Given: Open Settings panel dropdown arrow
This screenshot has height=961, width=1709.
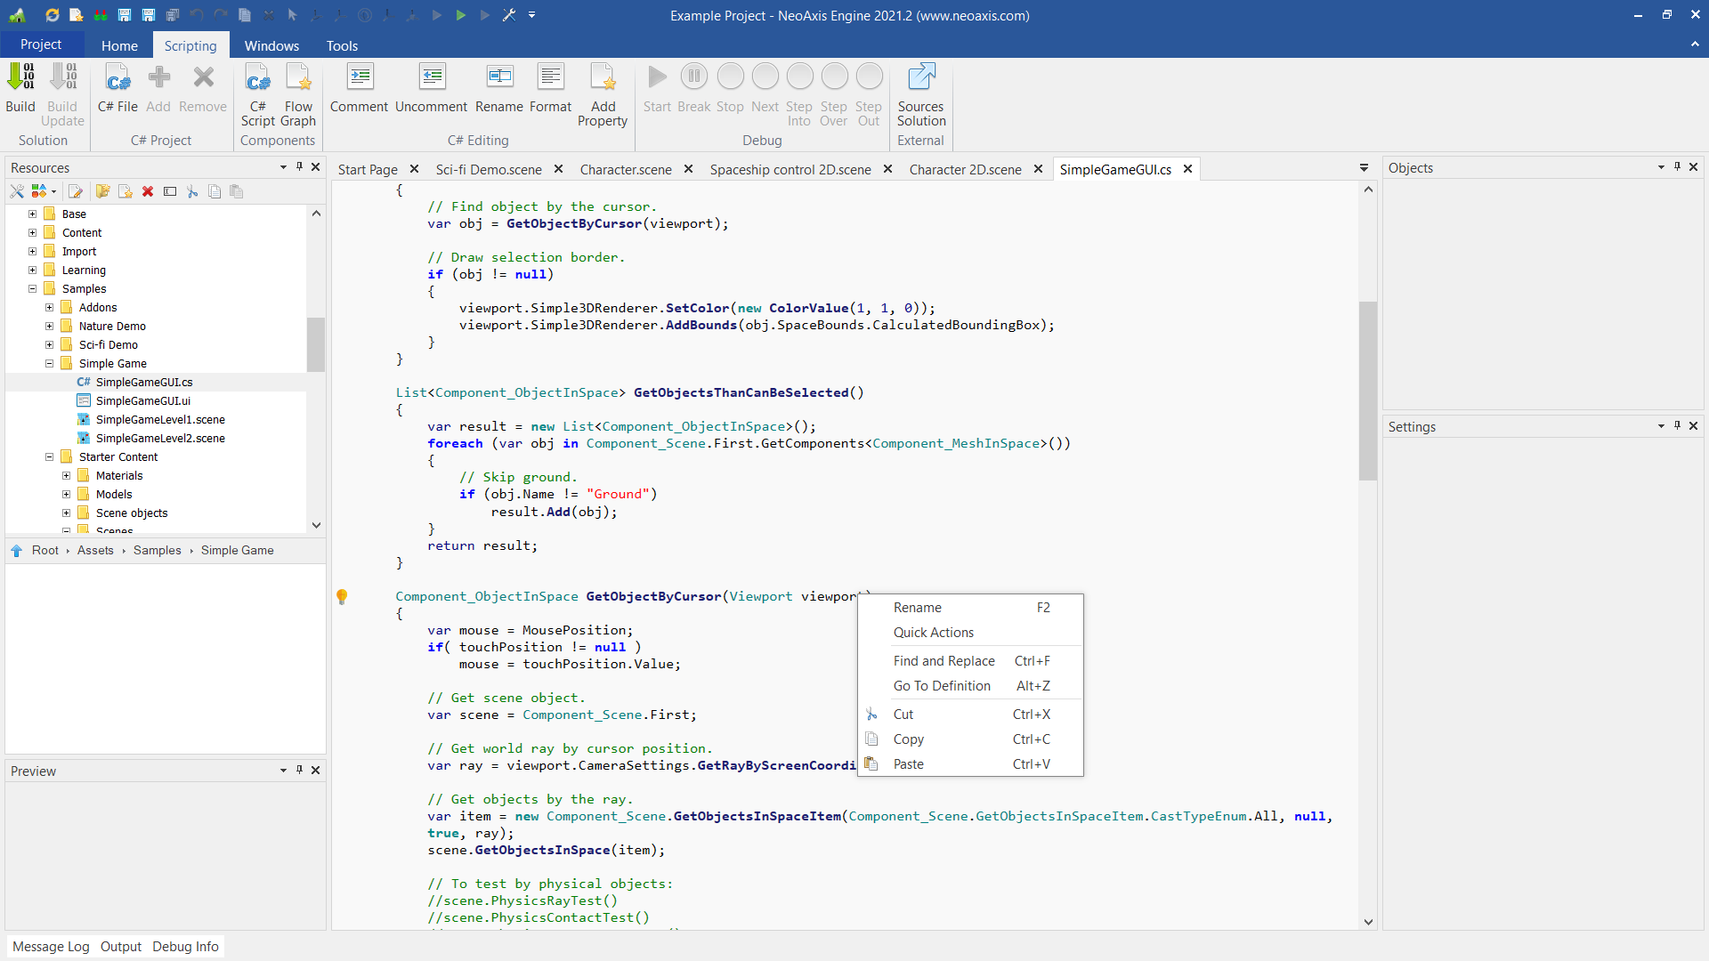Looking at the screenshot, I should point(1661,426).
